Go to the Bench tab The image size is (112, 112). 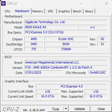pyautogui.click(x=77, y=11)
